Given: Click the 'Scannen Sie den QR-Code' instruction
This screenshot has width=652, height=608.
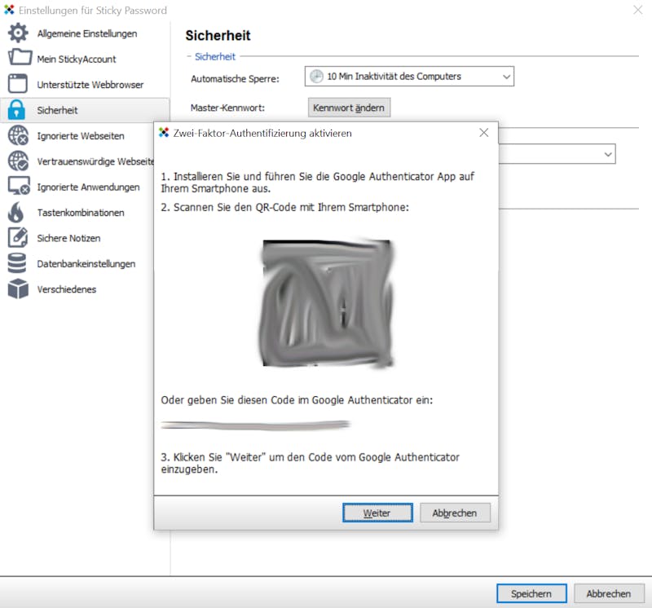Looking at the screenshot, I should coord(284,207).
